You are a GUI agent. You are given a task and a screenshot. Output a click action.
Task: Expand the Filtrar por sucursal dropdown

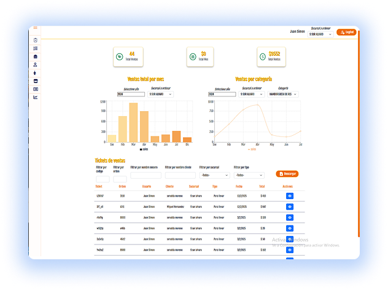[x=212, y=175]
